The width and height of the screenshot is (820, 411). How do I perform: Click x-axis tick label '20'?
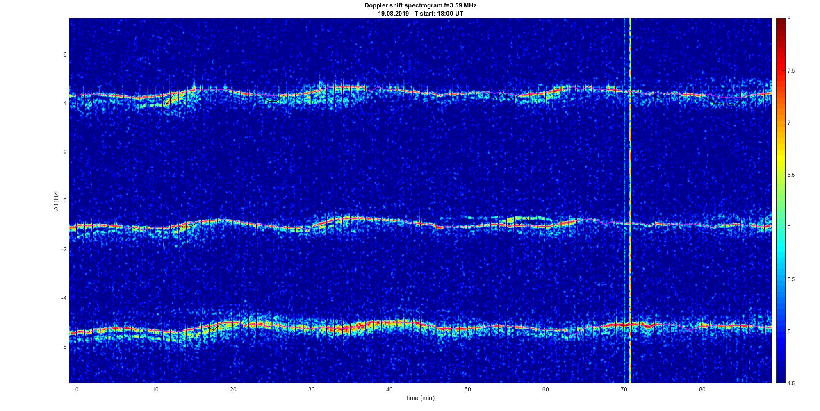pos(233,389)
